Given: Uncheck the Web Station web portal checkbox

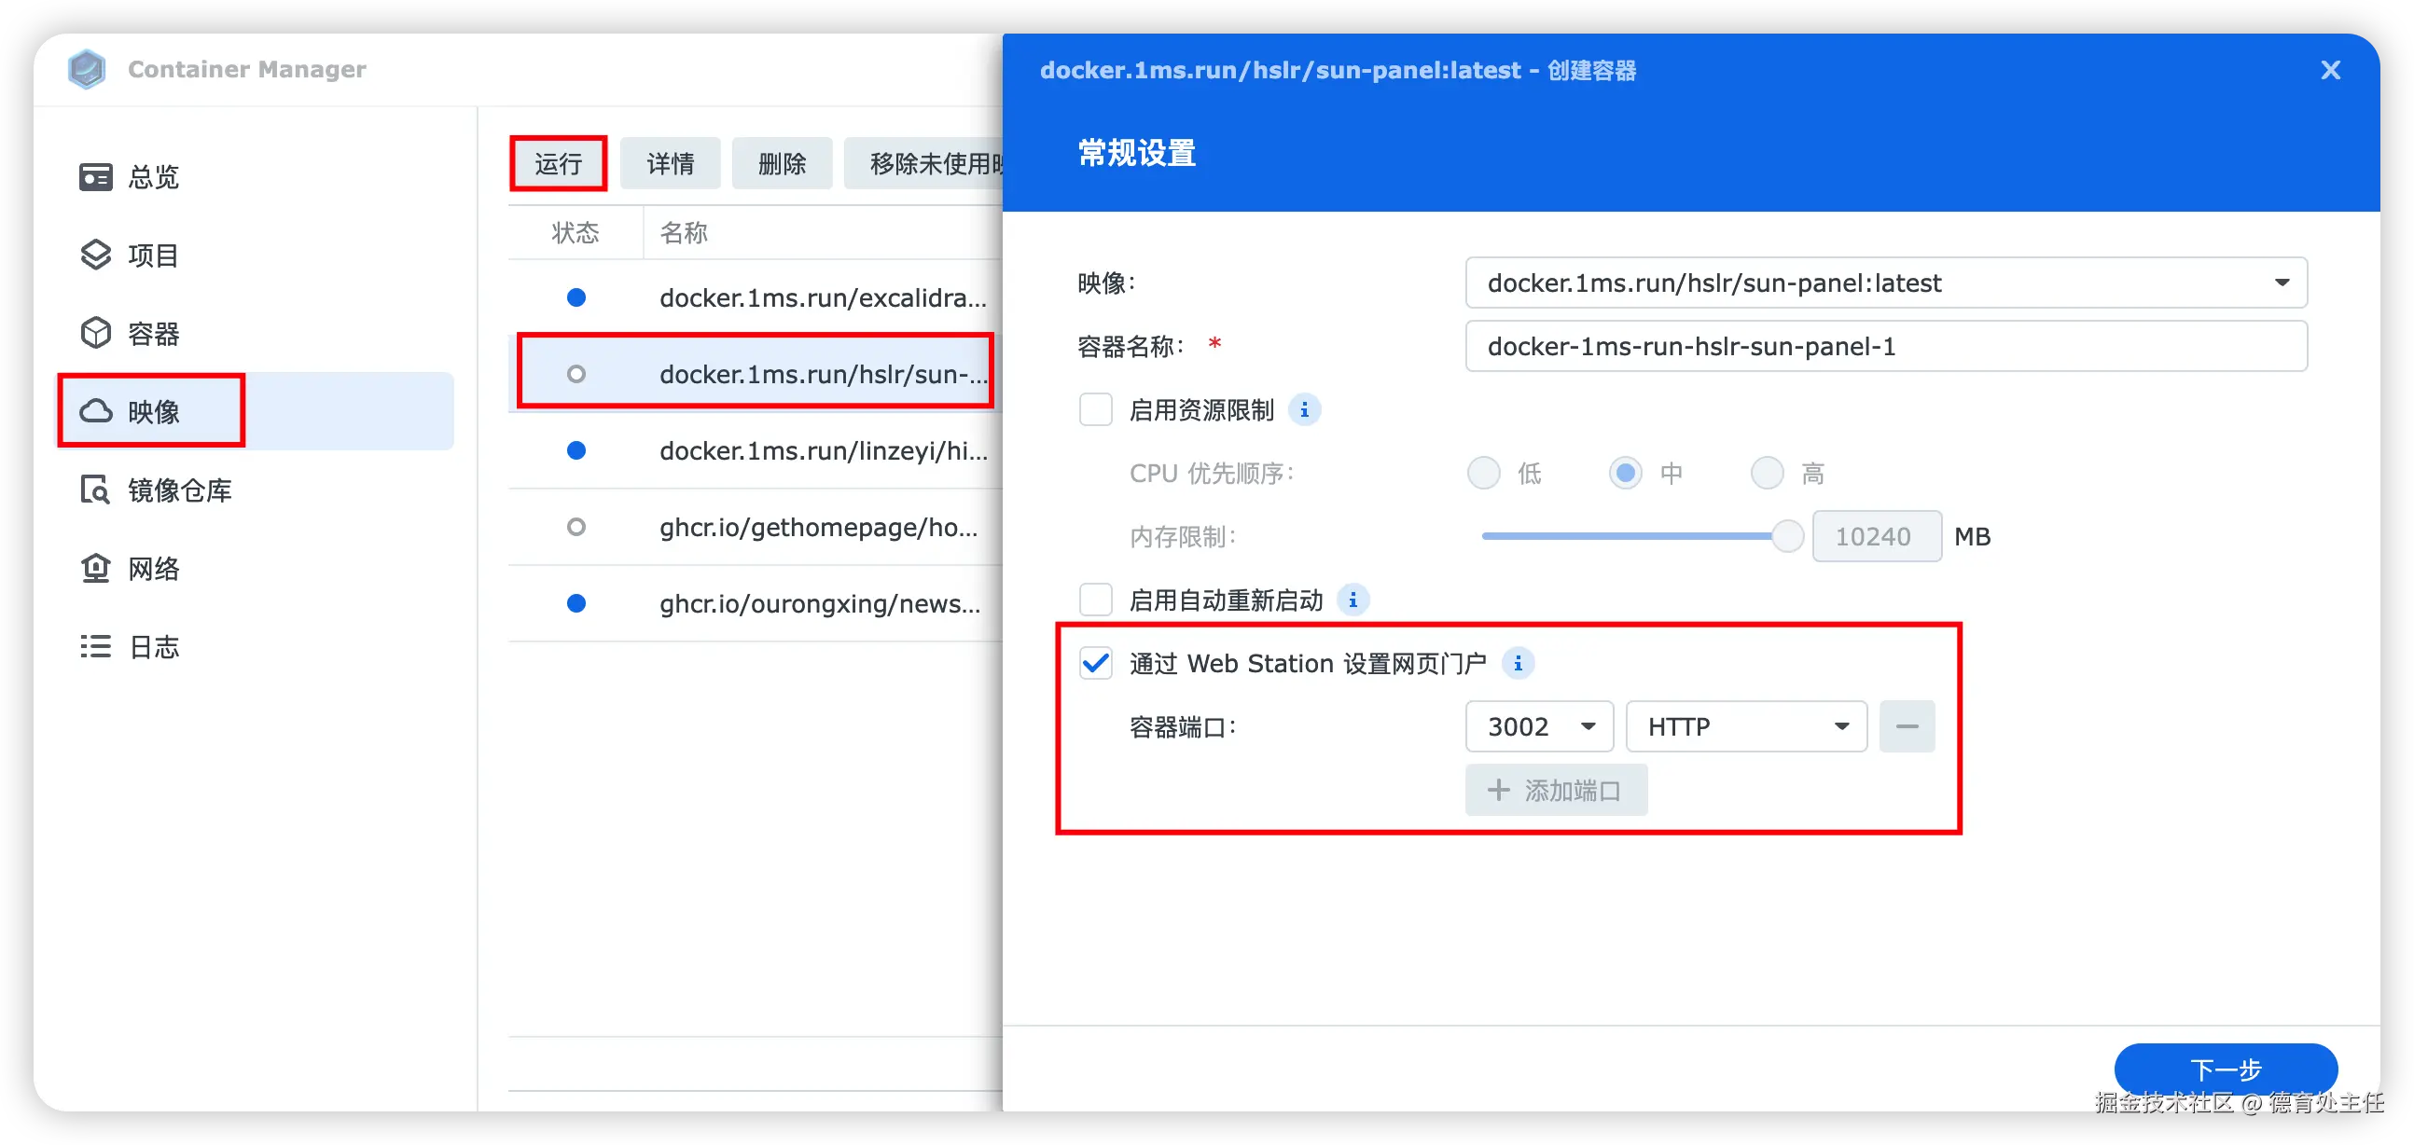Looking at the screenshot, I should [1095, 663].
